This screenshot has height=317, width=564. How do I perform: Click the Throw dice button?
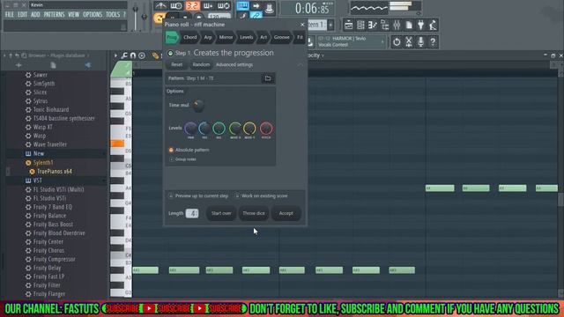click(x=254, y=213)
